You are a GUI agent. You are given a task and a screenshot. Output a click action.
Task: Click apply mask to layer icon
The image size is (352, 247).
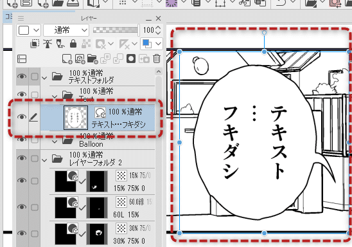(144, 59)
